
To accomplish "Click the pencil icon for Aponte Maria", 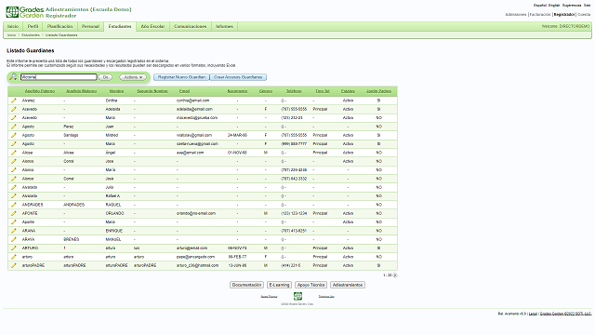I will click(x=14, y=221).
